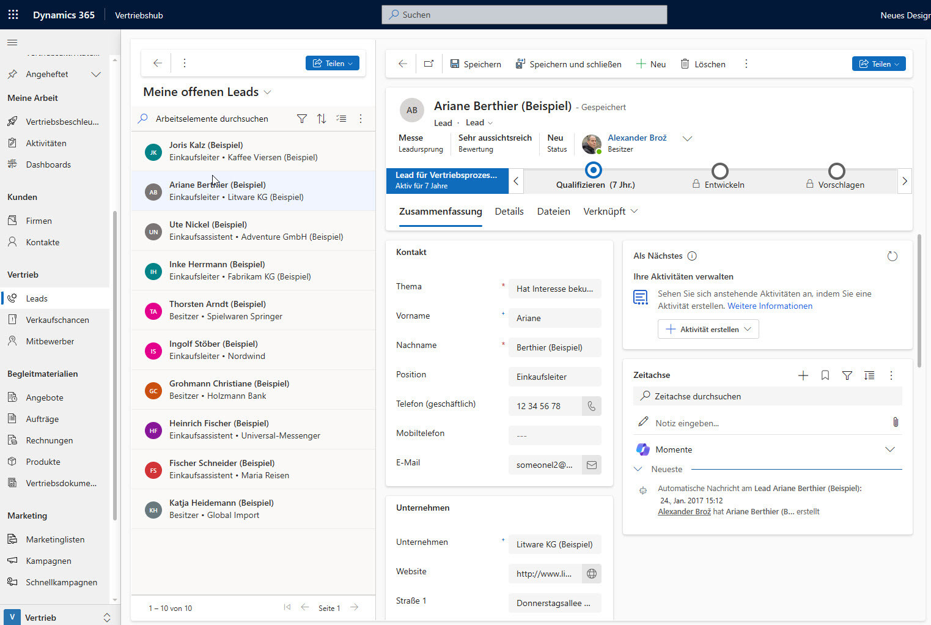Switch area with Vertrieb selector
This screenshot has width=931, height=625.
point(59,617)
